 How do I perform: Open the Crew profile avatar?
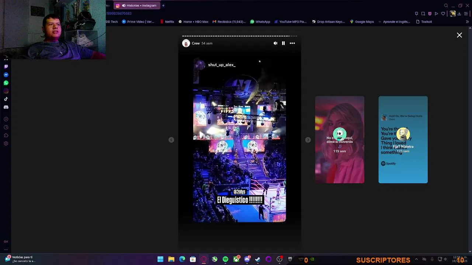point(186,43)
